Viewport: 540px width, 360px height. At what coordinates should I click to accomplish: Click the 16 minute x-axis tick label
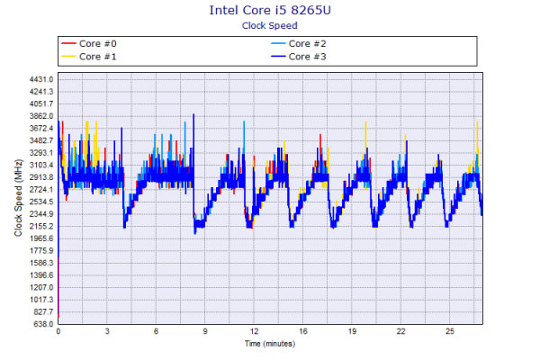[x=303, y=331]
